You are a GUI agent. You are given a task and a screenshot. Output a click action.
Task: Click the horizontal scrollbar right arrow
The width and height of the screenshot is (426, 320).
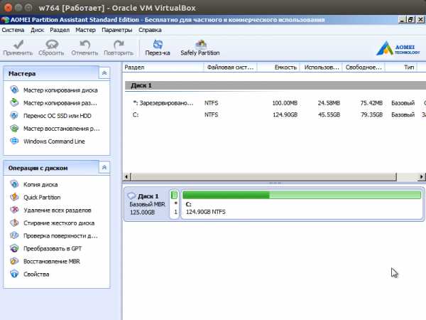point(421,176)
